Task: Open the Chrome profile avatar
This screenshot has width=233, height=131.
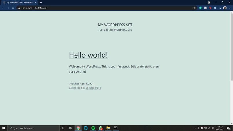Action: tap(225, 8)
